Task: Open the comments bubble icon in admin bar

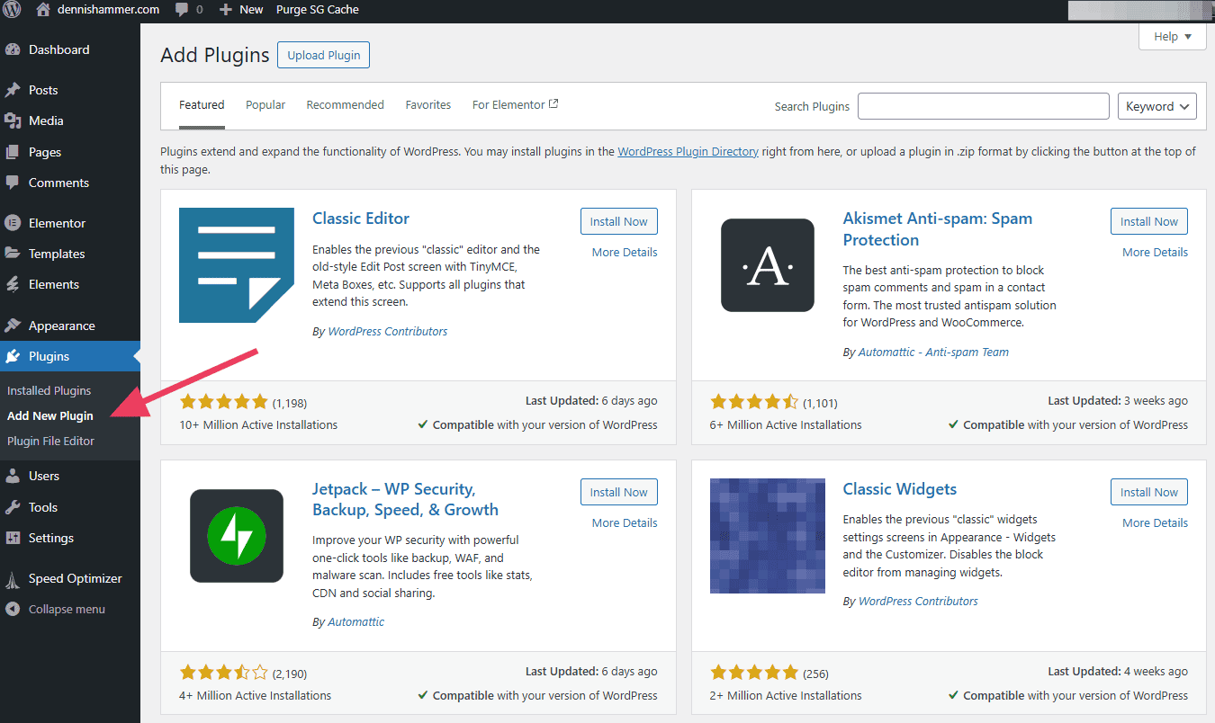Action: click(x=181, y=10)
